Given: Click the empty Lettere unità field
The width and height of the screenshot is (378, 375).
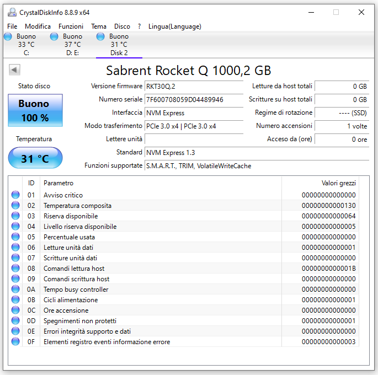Looking at the screenshot, I should coord(194,140).
